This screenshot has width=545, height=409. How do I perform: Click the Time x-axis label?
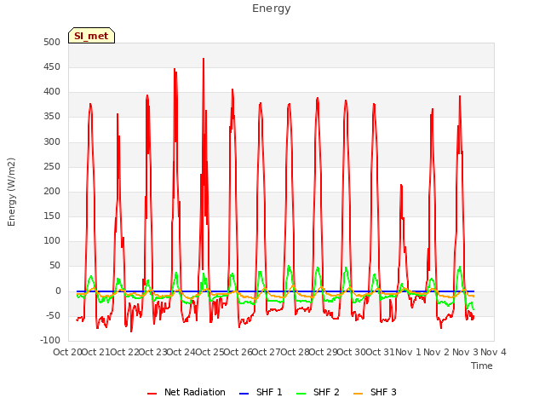pos(482,366)
